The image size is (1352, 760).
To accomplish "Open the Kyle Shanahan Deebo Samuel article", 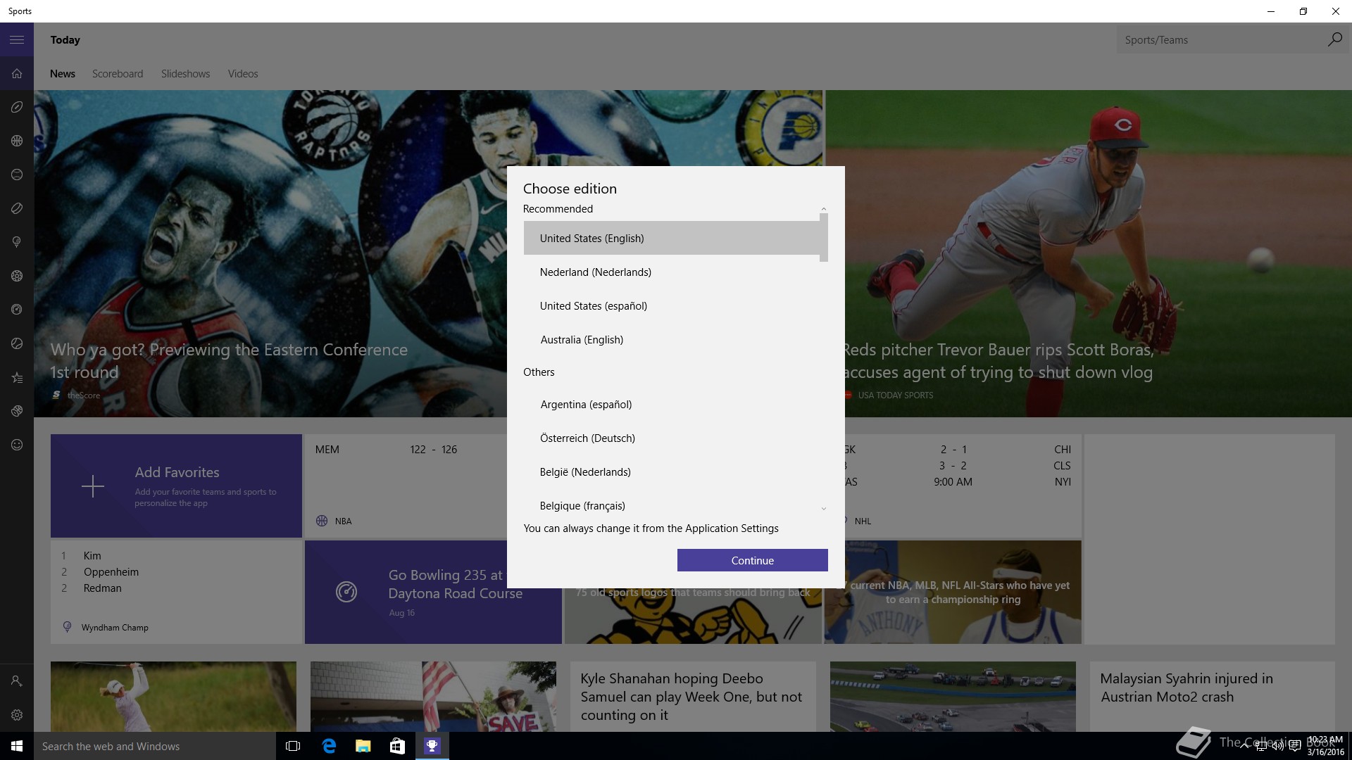I will 693,697.
